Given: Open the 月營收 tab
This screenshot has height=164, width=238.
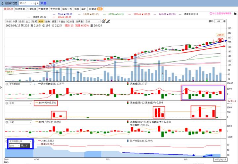Looking at the screenshot, I should (96, 9).
